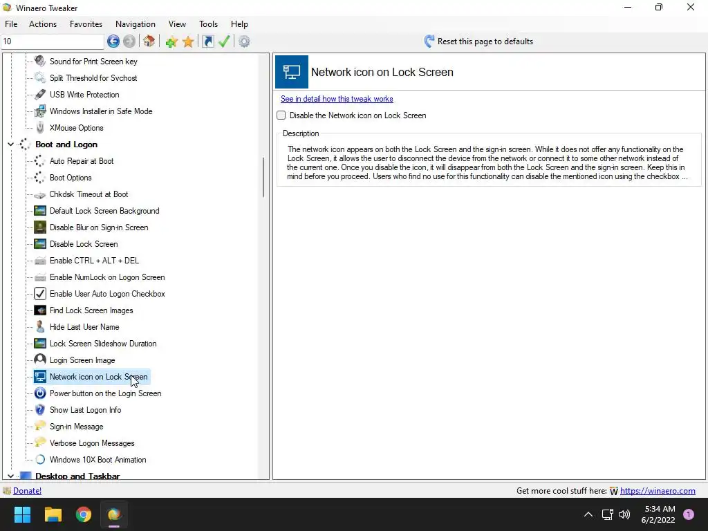The image size is (708, 531).
Task: Check Disable the Network icon on Lock Screen
Action: [281, 115]
